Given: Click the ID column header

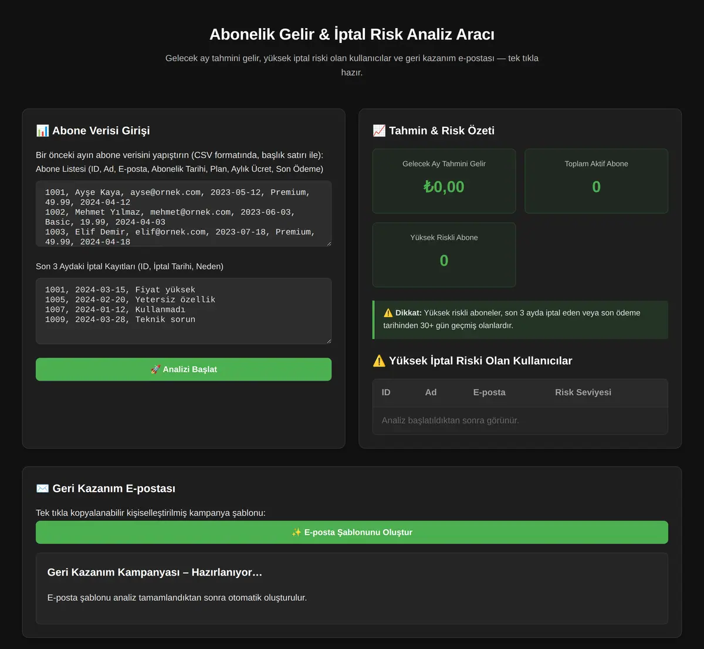Looking at the screenshot, I should pos(386,392).
